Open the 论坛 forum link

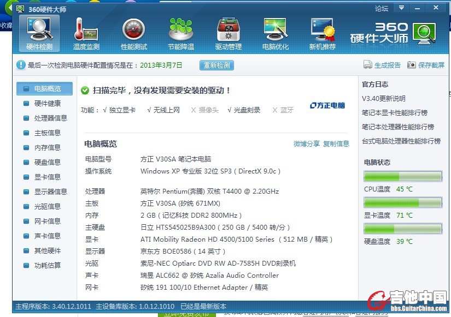point(382,9)
